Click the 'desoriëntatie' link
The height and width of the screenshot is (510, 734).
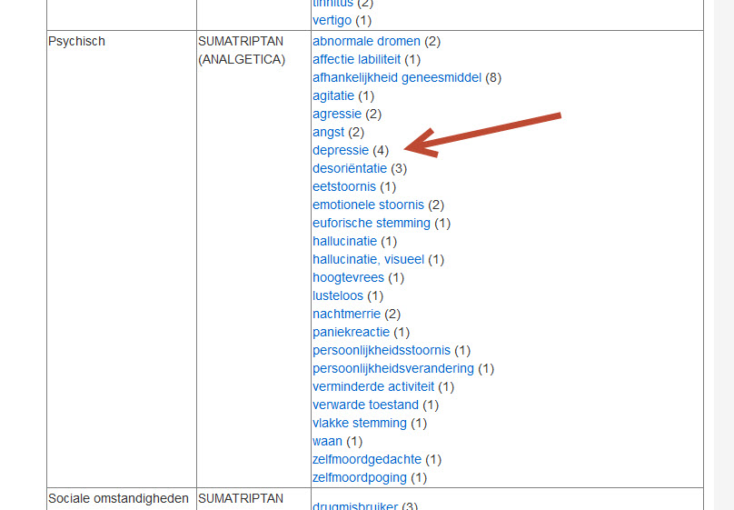pos(350,168)
